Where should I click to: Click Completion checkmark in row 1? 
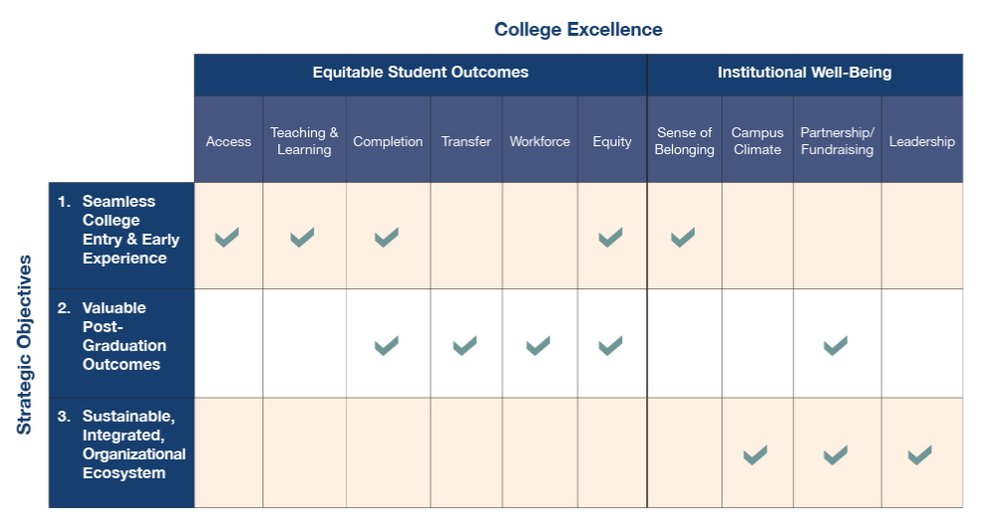(387, 238)
